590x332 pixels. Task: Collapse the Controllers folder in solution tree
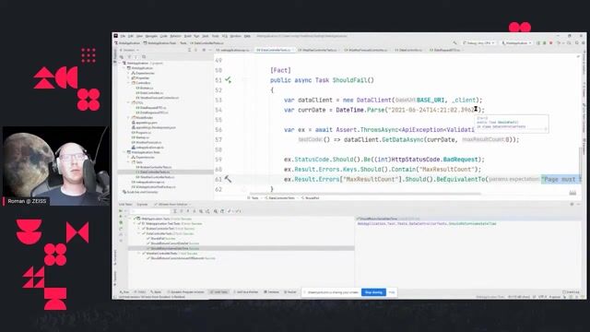click(128, 83)
